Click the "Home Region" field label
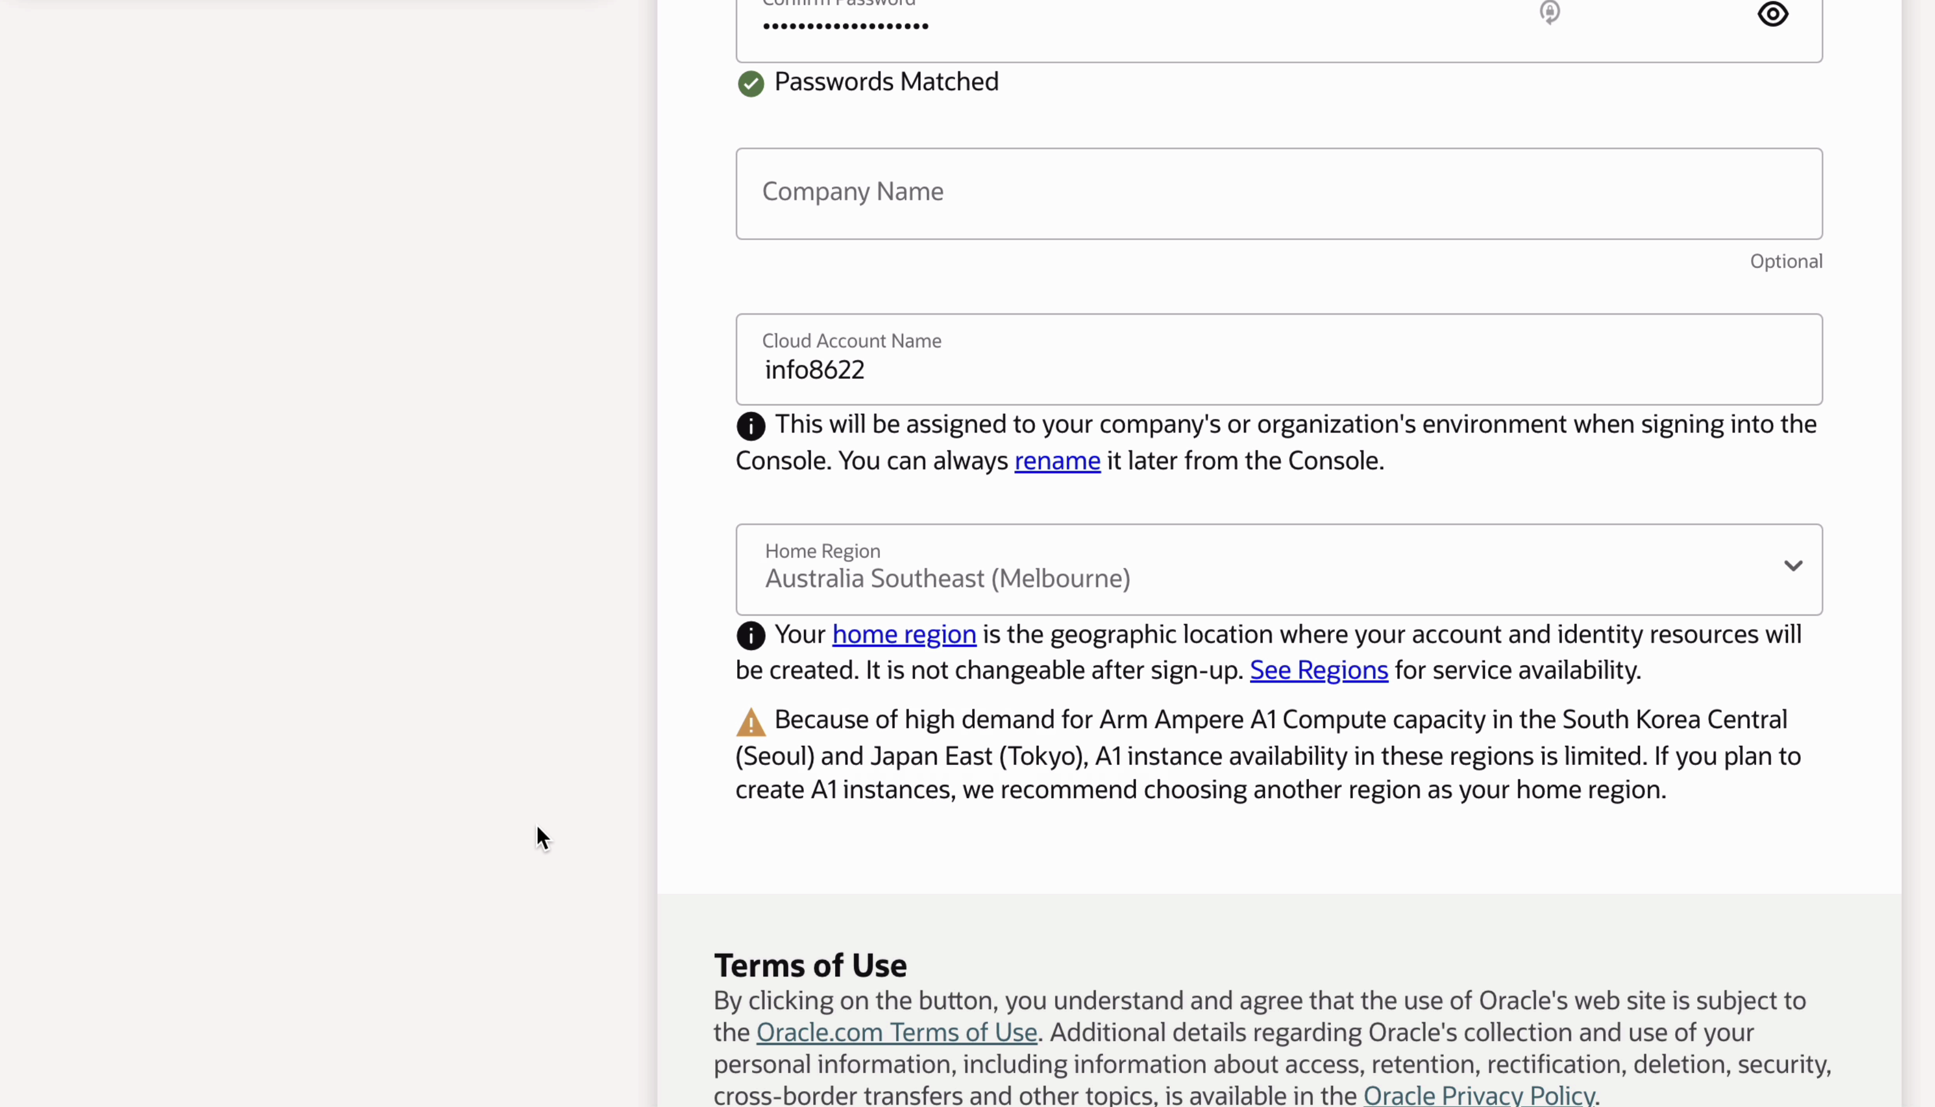 click(x=822, y=551)
